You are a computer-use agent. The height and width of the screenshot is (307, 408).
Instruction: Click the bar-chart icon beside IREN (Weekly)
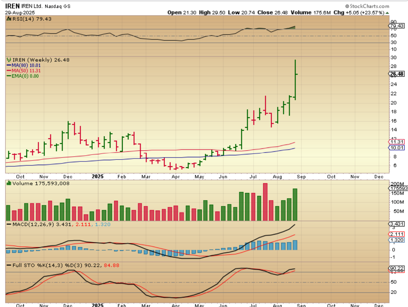click(x=9, y=60)
